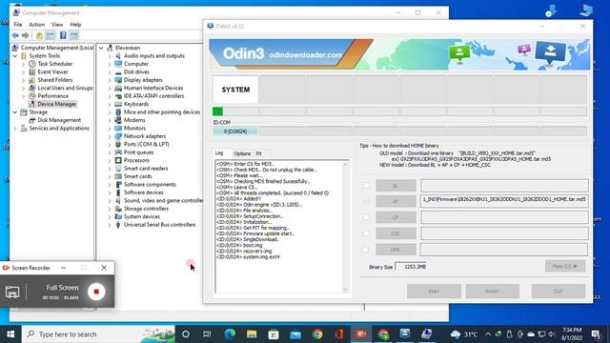The width and height of the screenshot is (610, 343).
Task: Select the Disk Management icon
Action: tap(32, 120)
